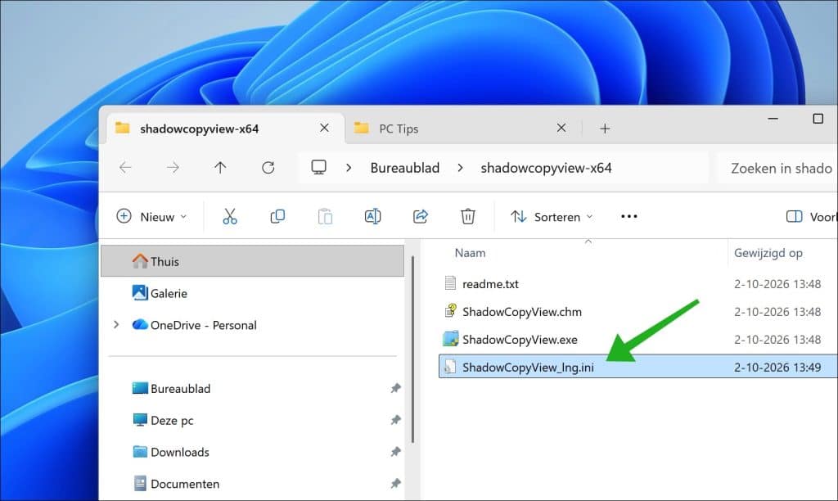This screenshot has height=501, width=838.
Task: Open the Sorteren dropdown
Action: 552,217
